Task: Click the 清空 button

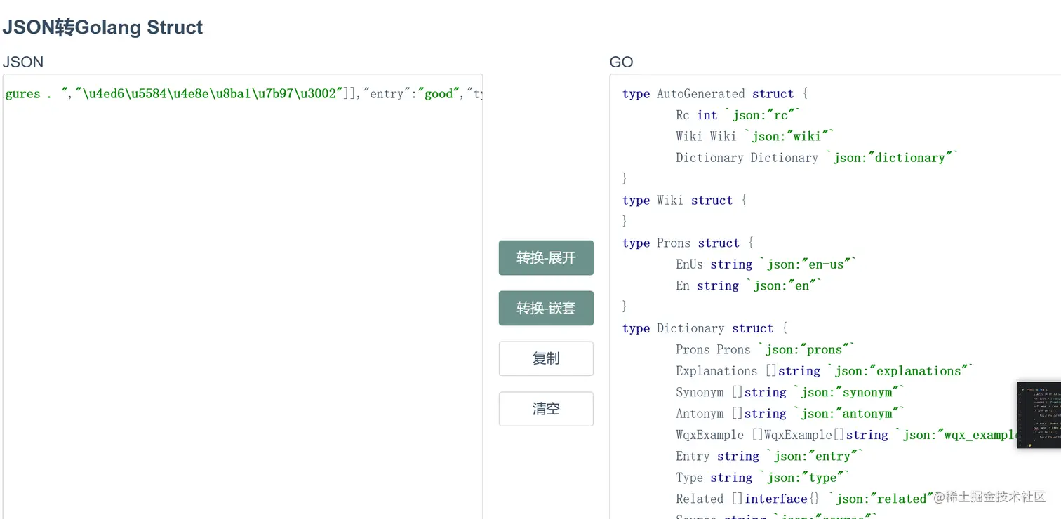Action: click(x=546, y=409)
